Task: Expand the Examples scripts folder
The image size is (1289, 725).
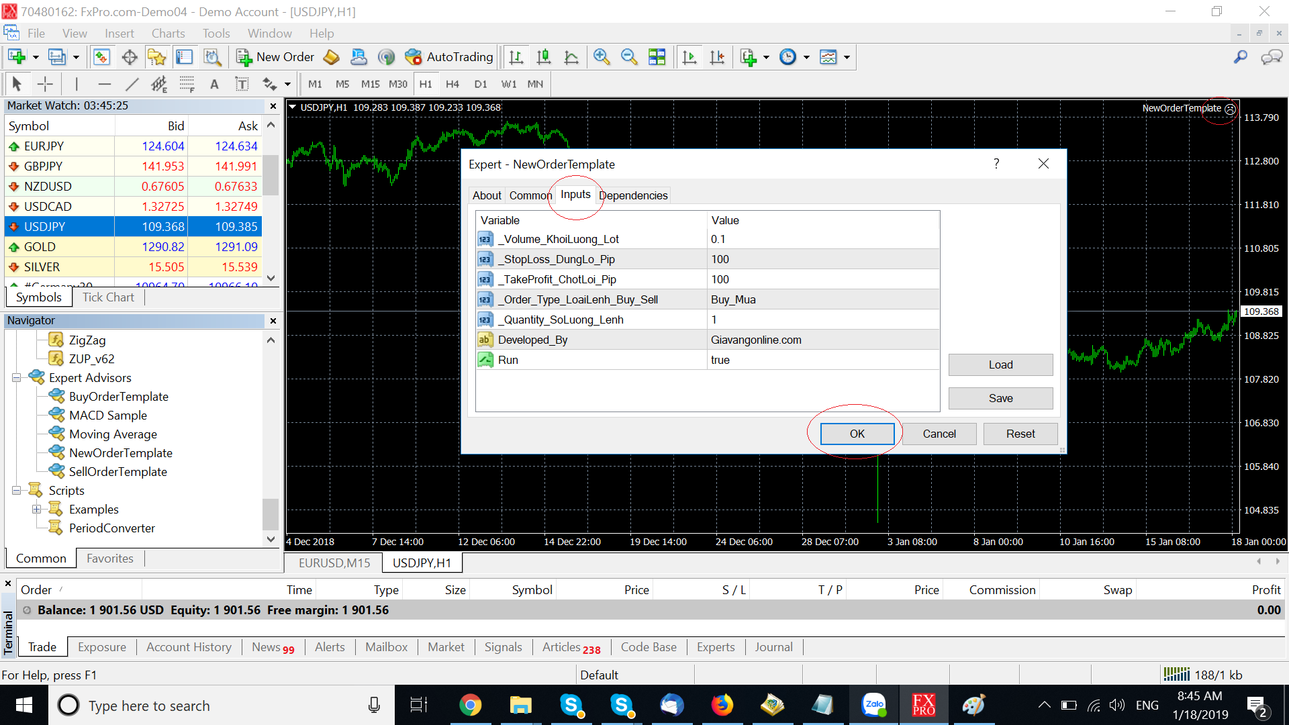Action: (37, 510)
